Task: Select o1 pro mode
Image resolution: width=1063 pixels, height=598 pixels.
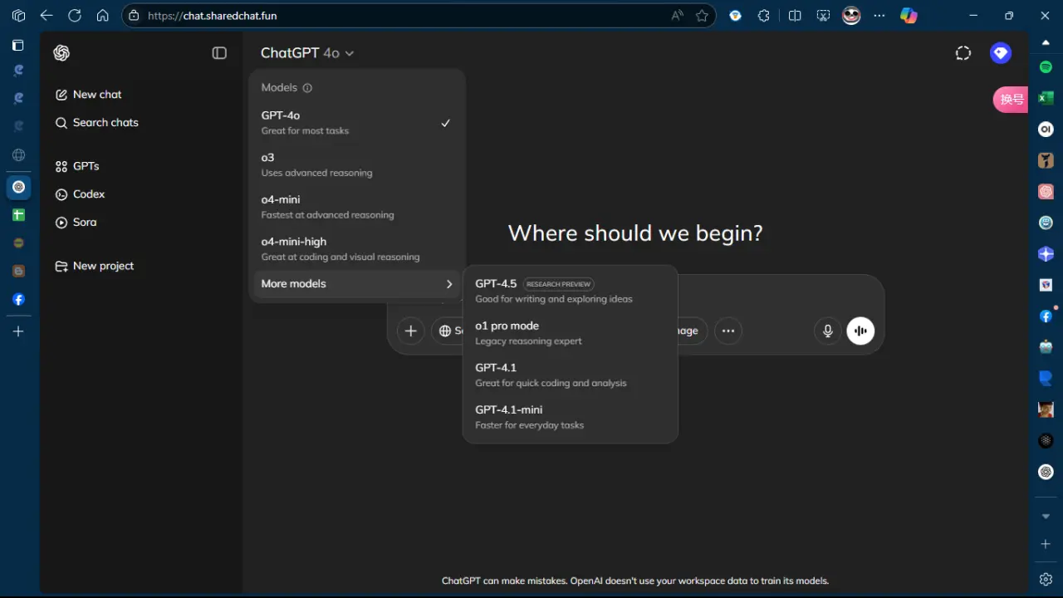Action: [570, 333]
